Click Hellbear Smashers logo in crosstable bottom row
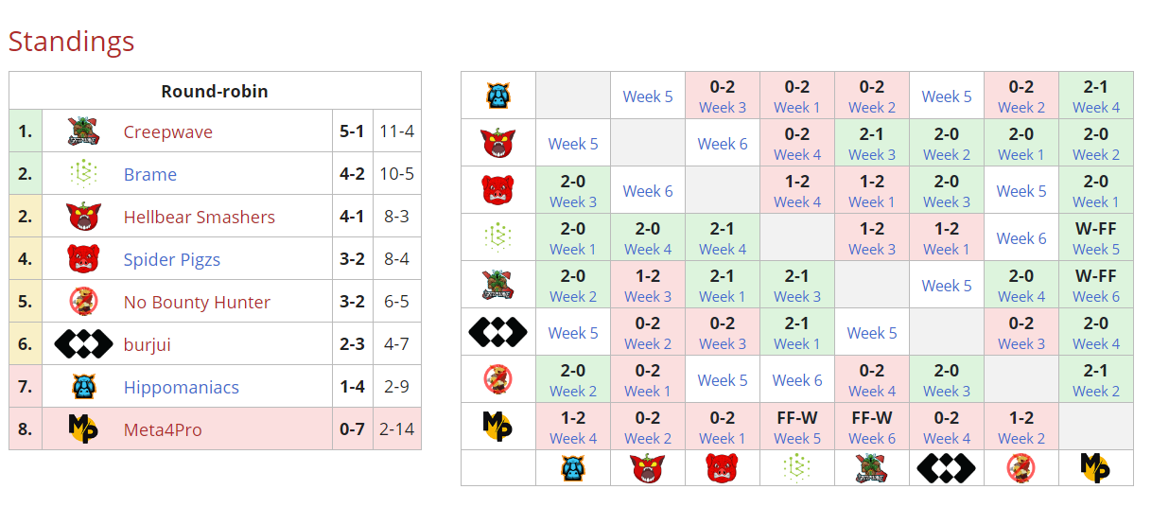This screenshot has height=507, width=1169. (648, 468)
